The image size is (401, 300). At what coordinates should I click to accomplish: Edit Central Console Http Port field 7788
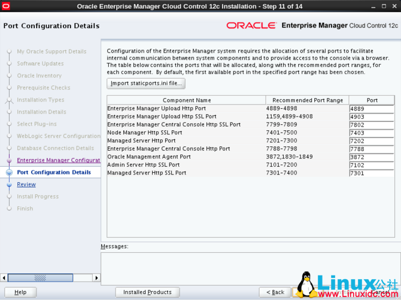coord(371,149)
